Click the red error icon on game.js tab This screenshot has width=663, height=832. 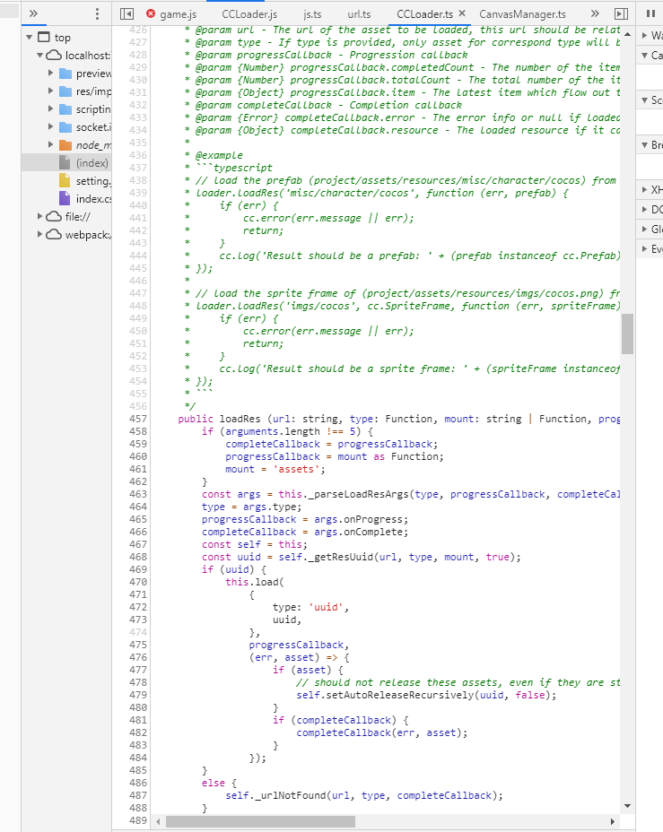tap(151, 13)
